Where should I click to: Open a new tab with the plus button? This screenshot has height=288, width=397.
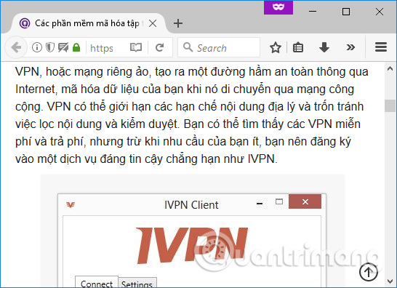click(x=178, y=23)
